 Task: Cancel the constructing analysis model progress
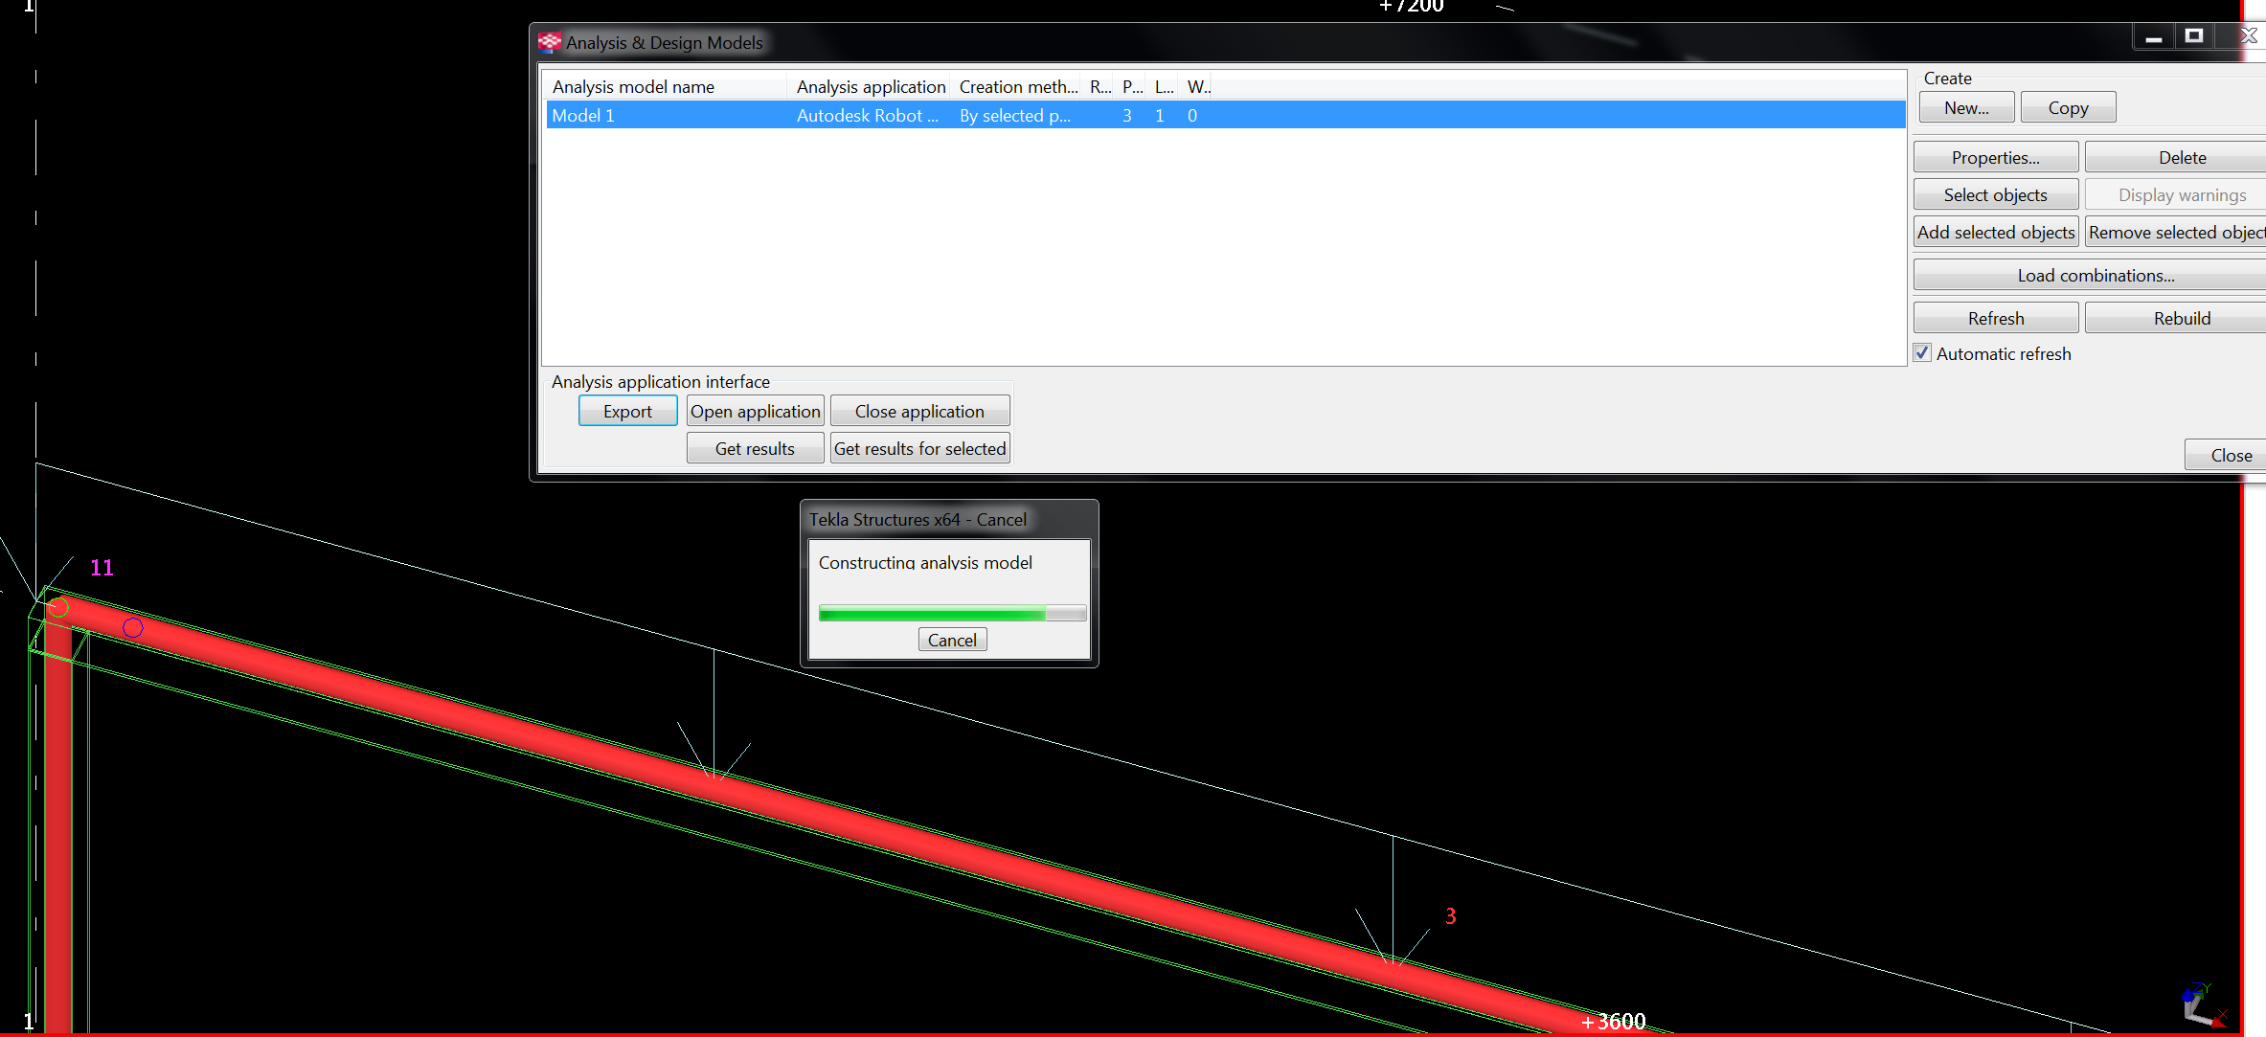(952, 640)
